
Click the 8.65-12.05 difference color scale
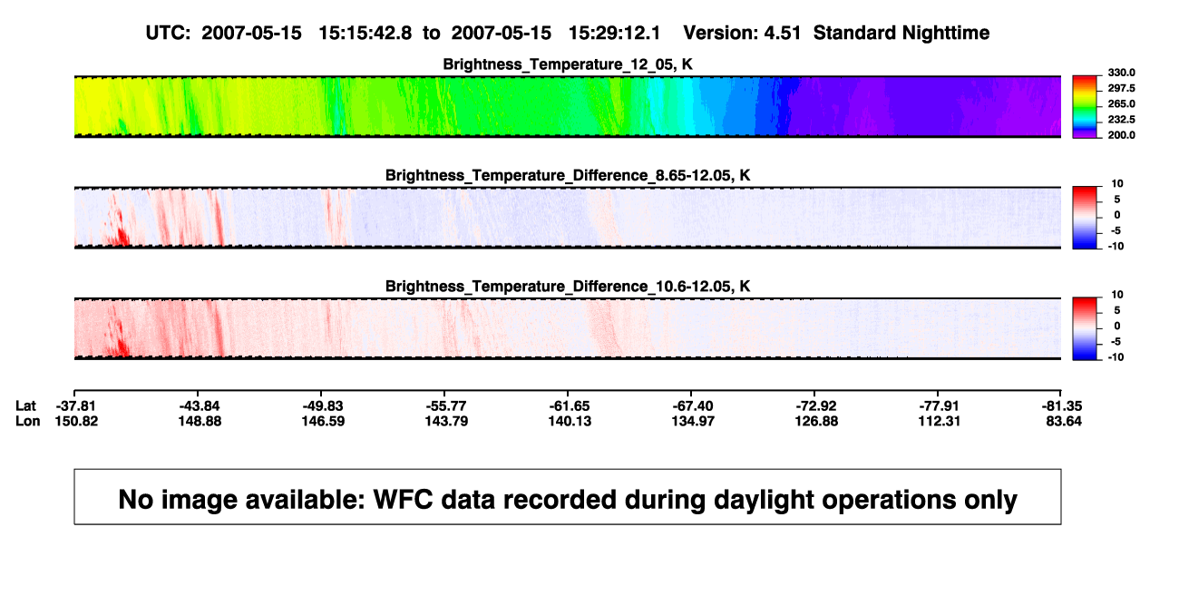click(x=1086, y=216)
